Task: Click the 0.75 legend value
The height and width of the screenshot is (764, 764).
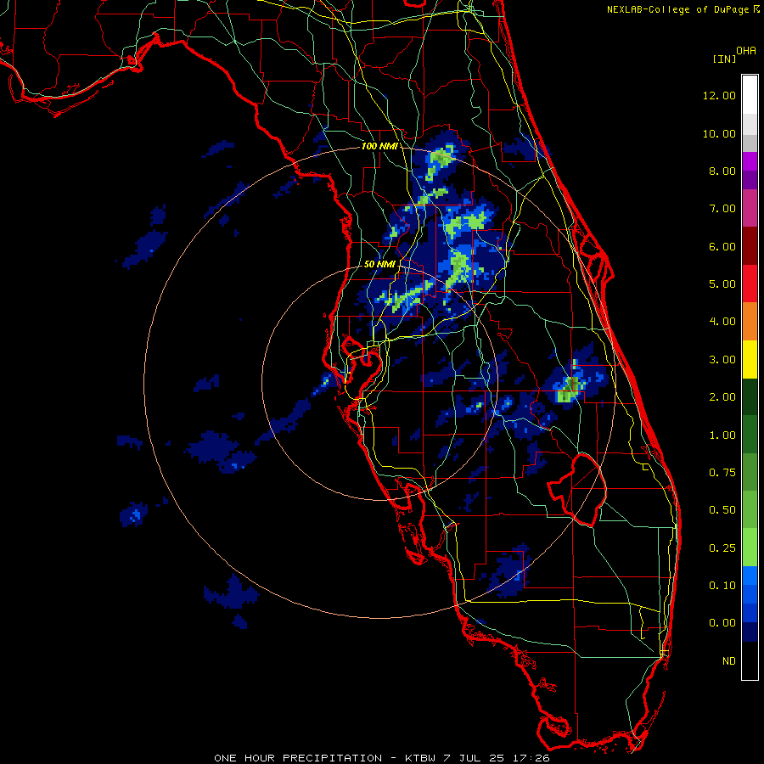Action: coord(722,473)
